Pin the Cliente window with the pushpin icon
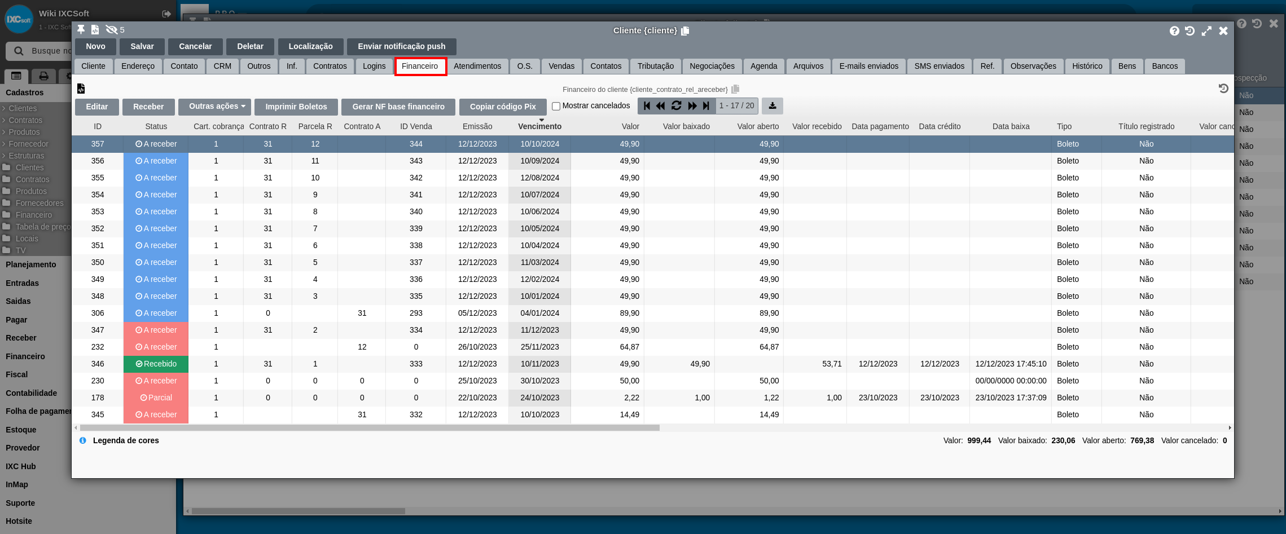Viewport: 1286px width, 534px height. pos(81,29)
